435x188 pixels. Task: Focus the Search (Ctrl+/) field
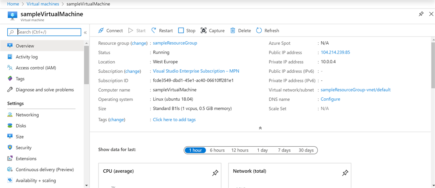[x=44, y=32]
